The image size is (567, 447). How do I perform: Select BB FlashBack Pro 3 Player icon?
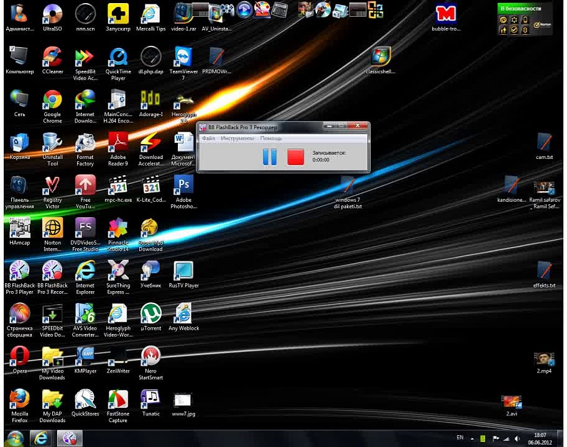tap(19, 278)
